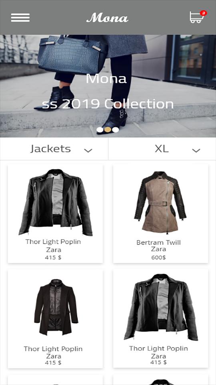This screenshot has width=216, height=385.
Task: Select the gold middle carousel dot
Action: point(108,130)
